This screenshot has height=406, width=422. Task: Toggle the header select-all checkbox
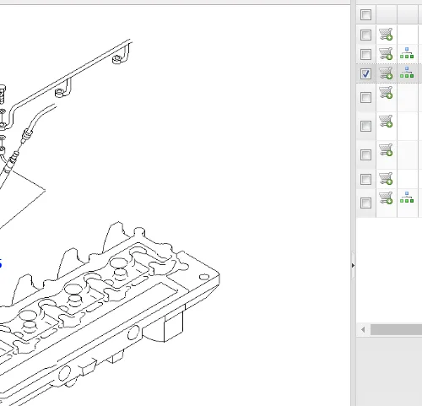coord(365,14)
